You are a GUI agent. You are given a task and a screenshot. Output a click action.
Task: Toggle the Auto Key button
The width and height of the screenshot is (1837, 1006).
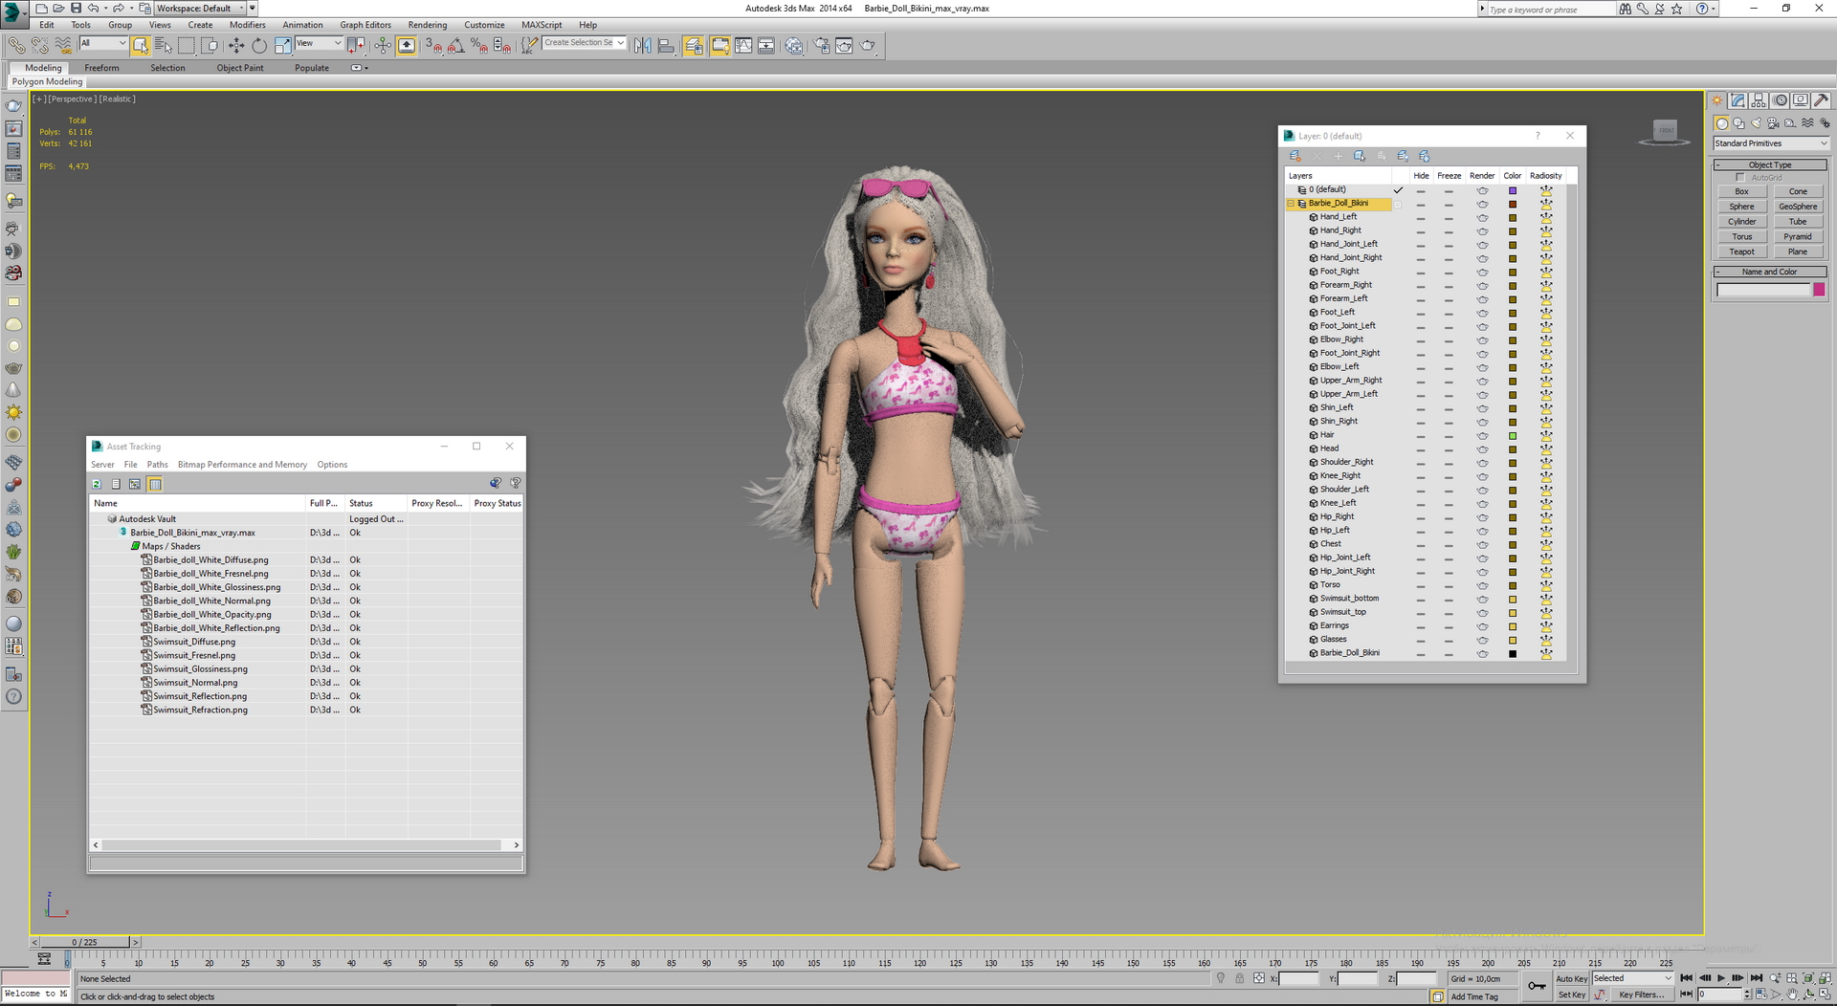(x=1571, y=978)
